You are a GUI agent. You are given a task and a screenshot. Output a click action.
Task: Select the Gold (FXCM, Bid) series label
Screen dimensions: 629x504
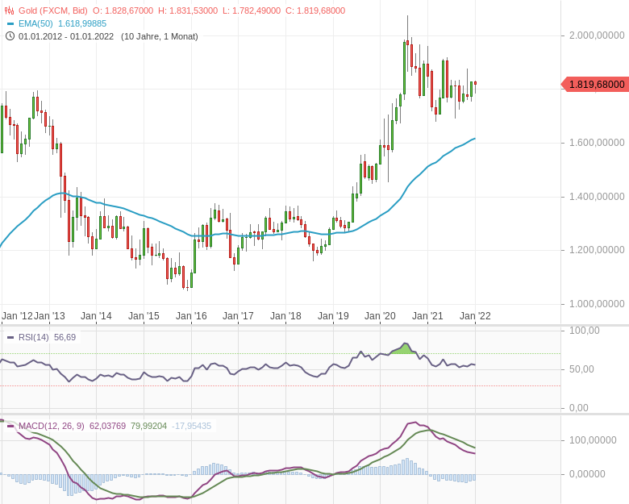[x=53, y=10]
